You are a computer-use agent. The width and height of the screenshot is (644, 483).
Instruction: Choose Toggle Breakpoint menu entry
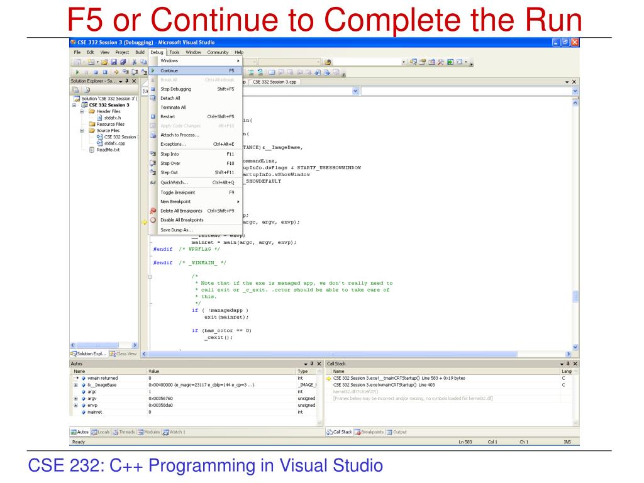[x=196, y=192]
